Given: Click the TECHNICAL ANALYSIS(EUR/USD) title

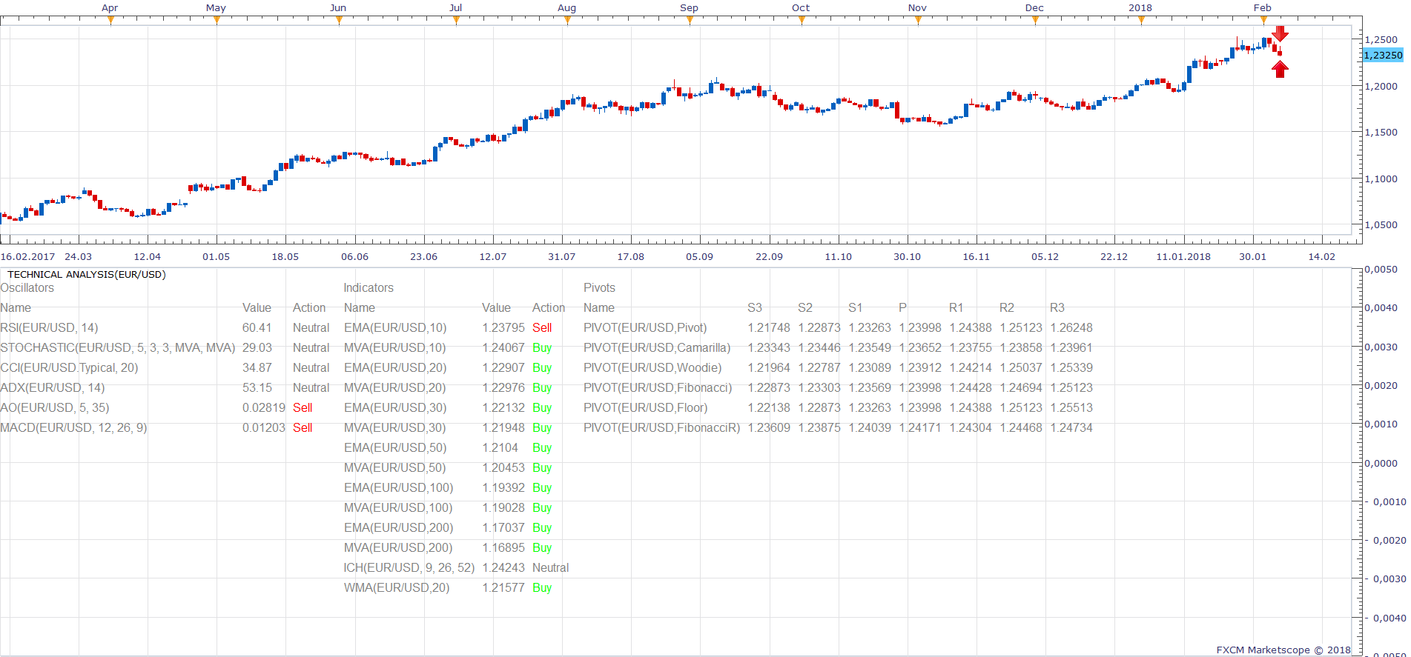Looking at the screenshot, I should click(87, 274).
